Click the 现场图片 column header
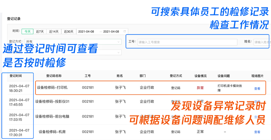271x140 pixels. (257, 76)
